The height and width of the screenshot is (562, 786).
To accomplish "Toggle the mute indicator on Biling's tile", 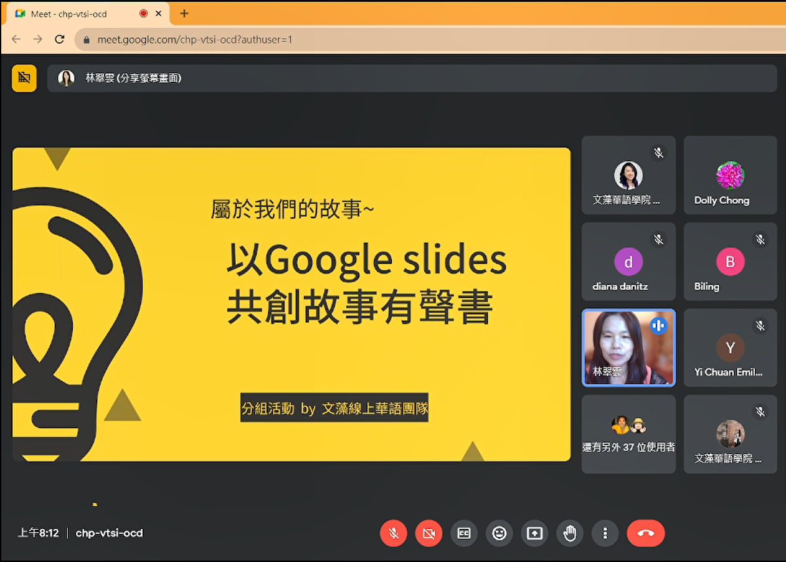I will [x=760, y=239].
